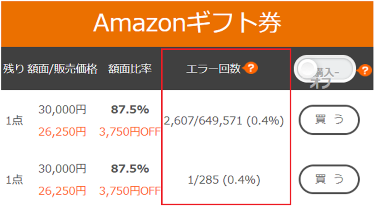Click the 買う button in the second row

point(329,179)
